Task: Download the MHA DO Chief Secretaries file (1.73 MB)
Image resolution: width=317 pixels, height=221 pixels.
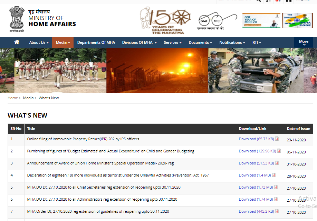Action: coord(256,187)
